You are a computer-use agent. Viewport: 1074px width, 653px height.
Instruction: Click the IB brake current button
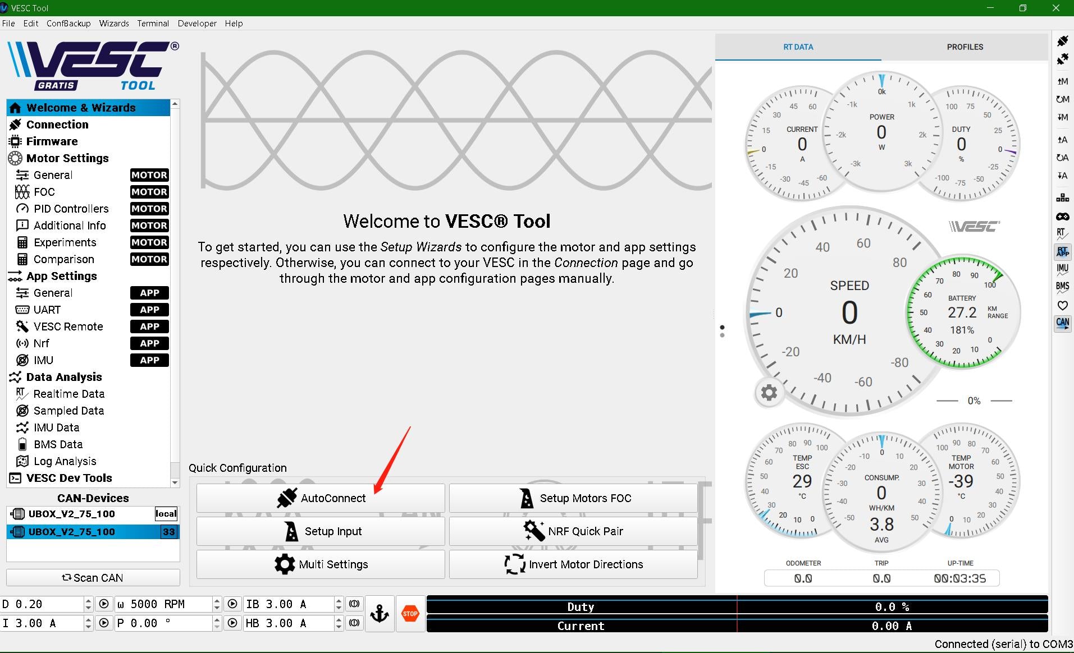pyautogui.click(x=354, y=604)
